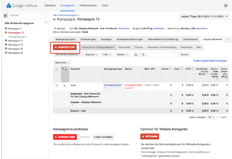Open the Segment dropdown
232x159 pixels.
(91, 54)
